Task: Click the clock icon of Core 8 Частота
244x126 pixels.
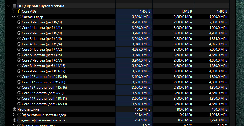Action: click(19, 66)
